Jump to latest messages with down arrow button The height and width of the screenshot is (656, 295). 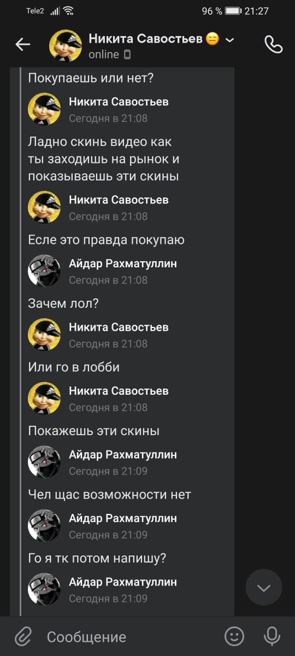click(x=263, y=587)
